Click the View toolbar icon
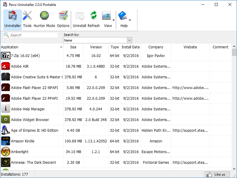The width and height of the screenshot is (237, 178). 106,16
